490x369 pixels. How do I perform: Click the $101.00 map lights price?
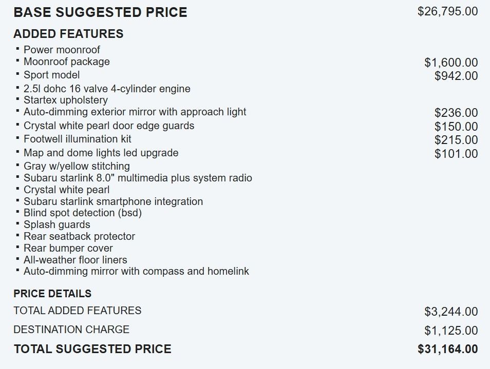coord(456,153)
